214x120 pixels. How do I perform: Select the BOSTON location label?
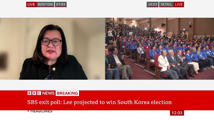pos(45,4)
